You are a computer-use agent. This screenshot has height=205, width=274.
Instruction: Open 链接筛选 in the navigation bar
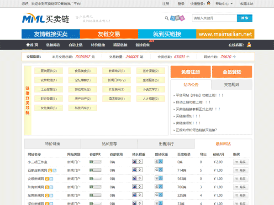click(53, 45)
